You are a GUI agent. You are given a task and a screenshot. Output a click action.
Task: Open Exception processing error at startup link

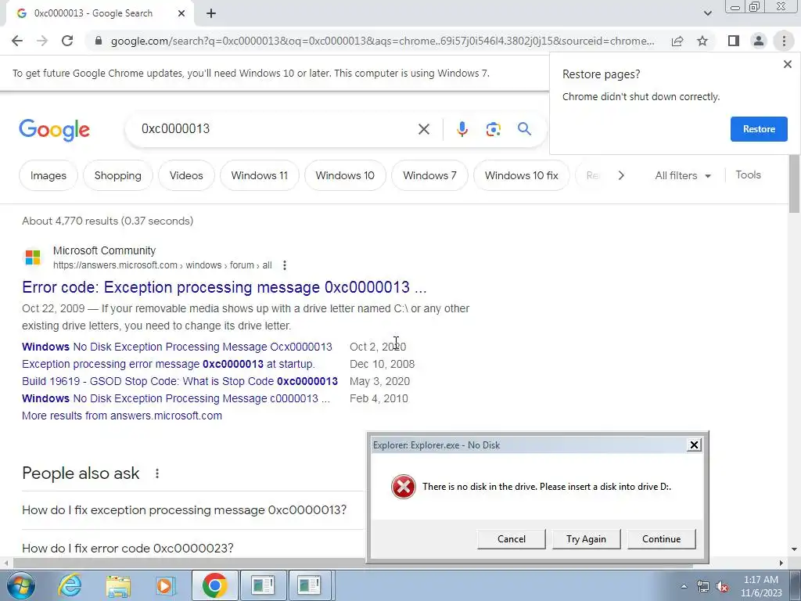click(x=168, y=364)
